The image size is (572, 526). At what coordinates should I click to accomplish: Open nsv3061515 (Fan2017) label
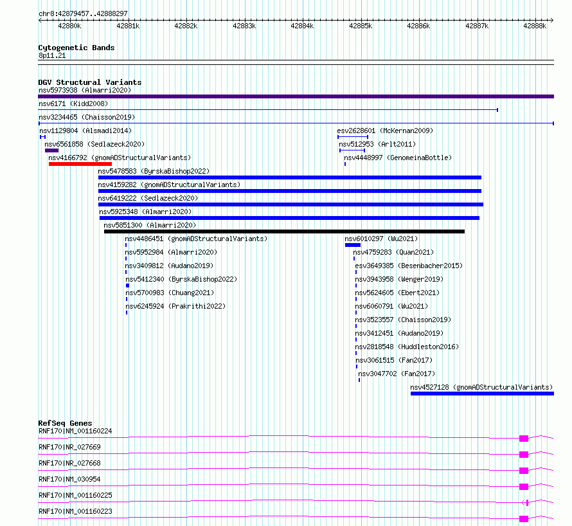click(394, 360)
